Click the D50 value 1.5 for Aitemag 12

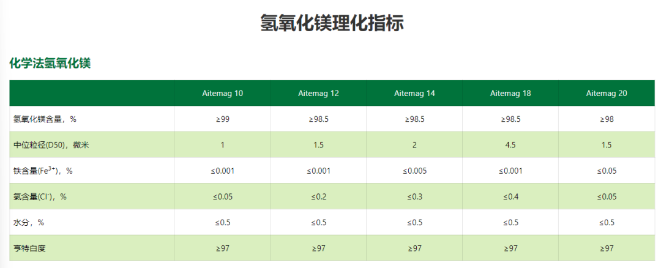(x=318, y=145)
